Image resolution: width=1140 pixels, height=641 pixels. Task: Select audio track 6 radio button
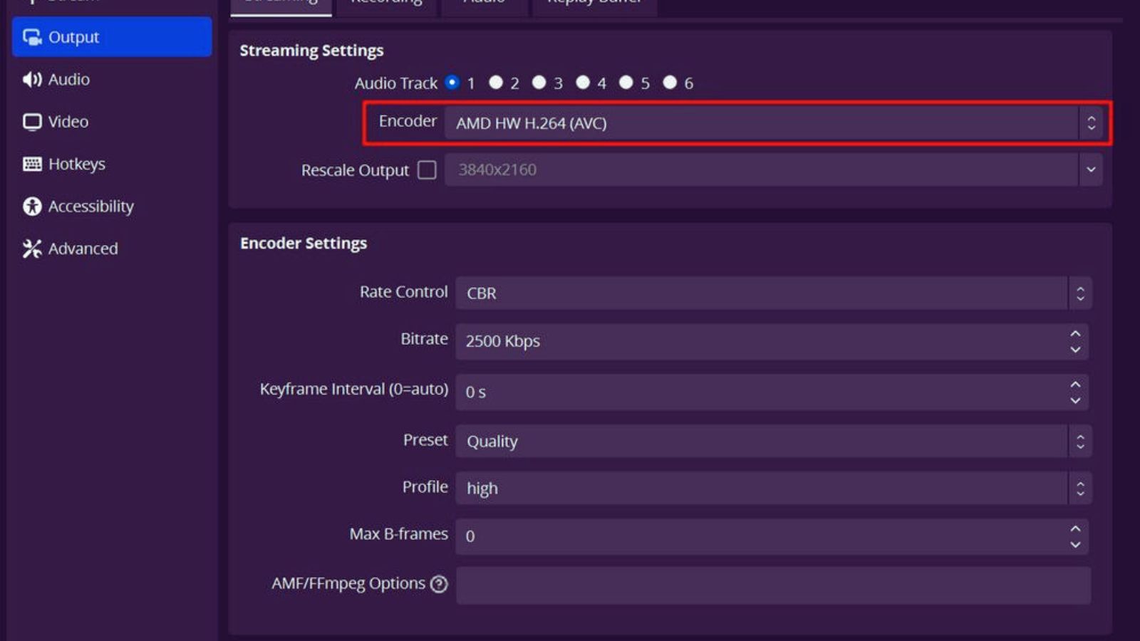point(670,83)
